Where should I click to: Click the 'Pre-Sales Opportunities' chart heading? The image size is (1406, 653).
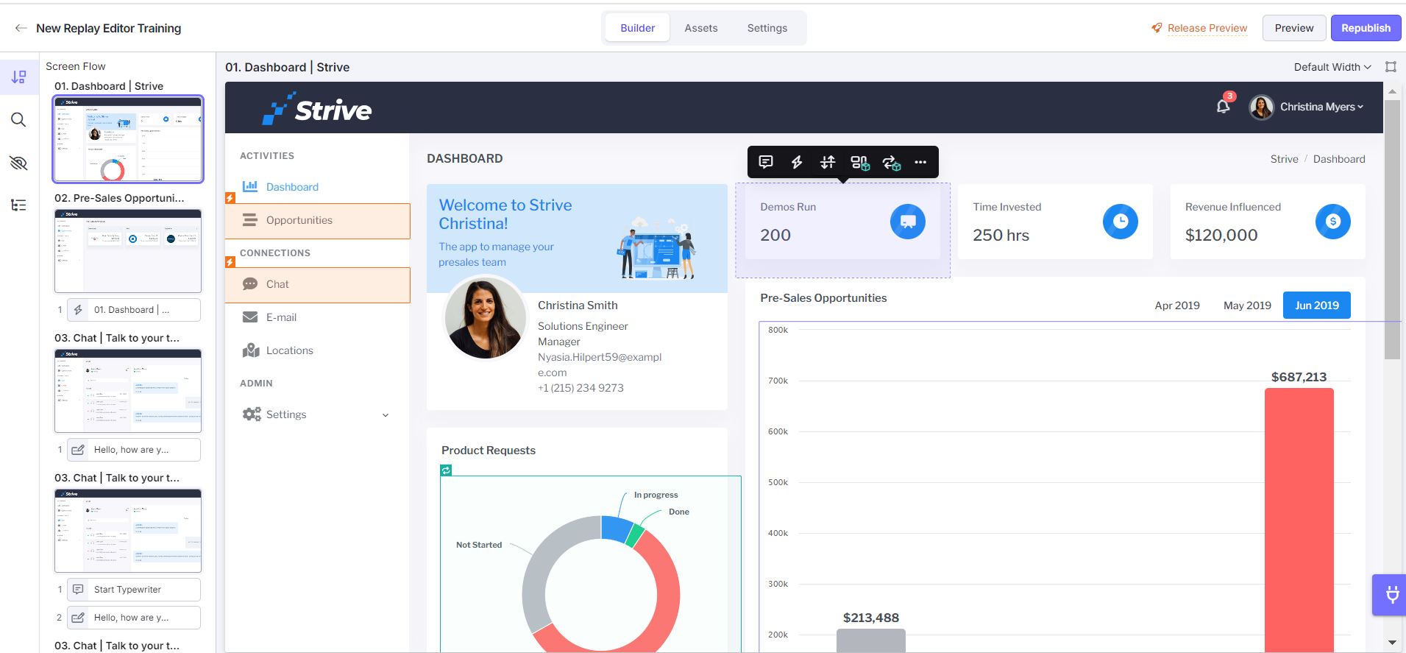pos(823,298)
